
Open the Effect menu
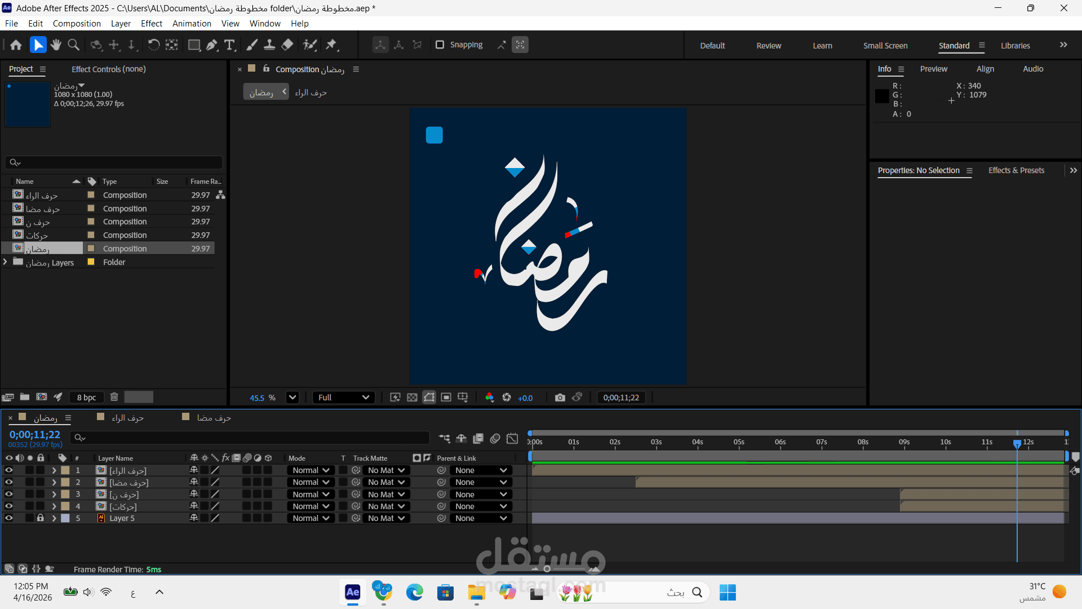click(152, 24)
